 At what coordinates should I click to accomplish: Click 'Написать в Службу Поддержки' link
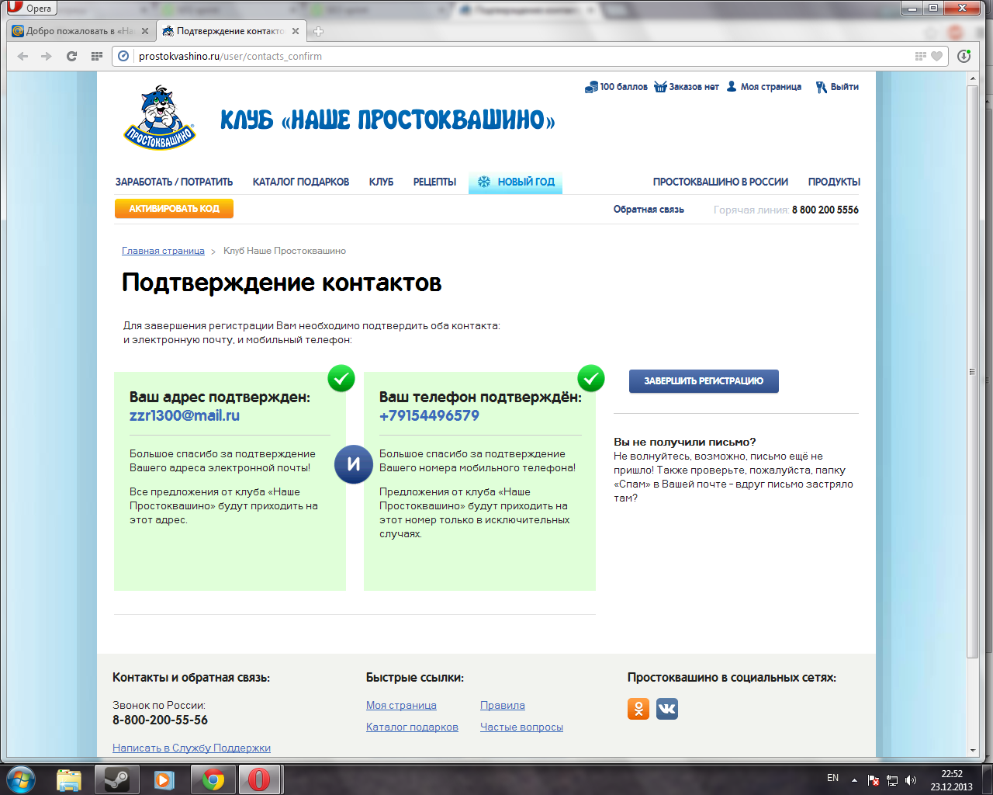[x=192, y=748]
